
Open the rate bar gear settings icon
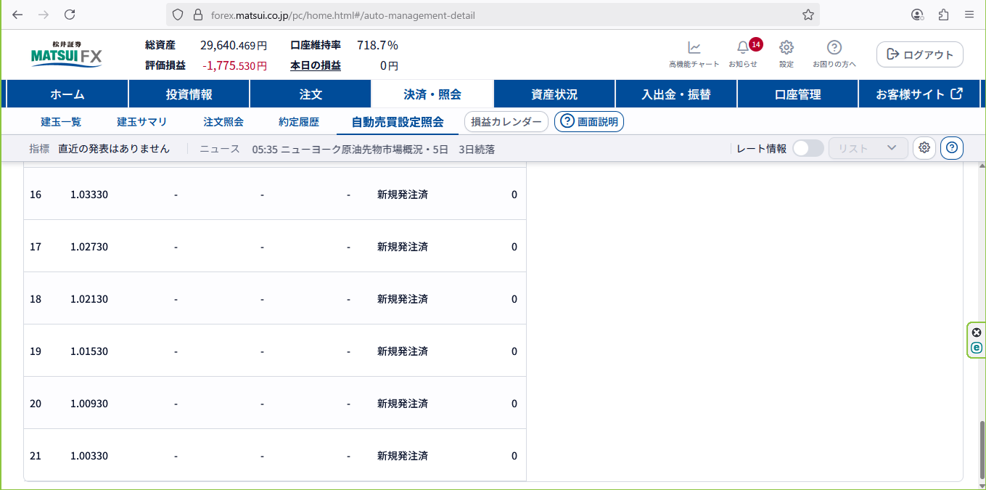924,148
